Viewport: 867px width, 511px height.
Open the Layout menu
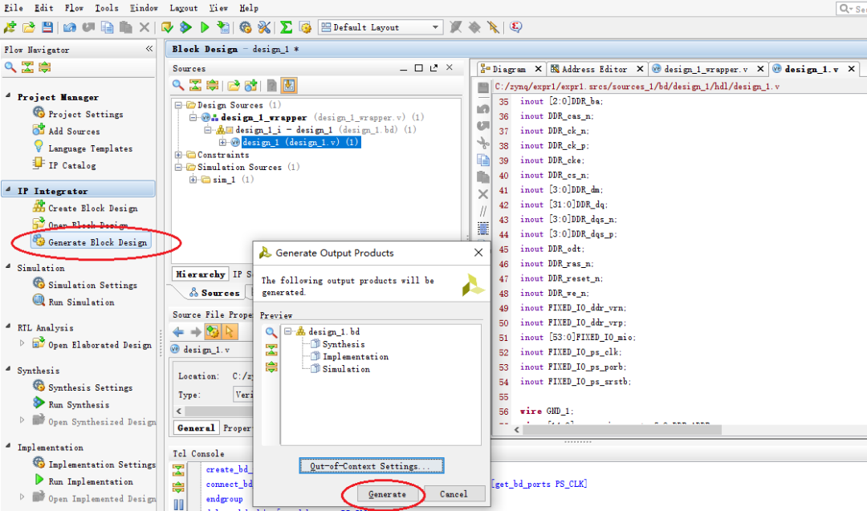point(183,7)
